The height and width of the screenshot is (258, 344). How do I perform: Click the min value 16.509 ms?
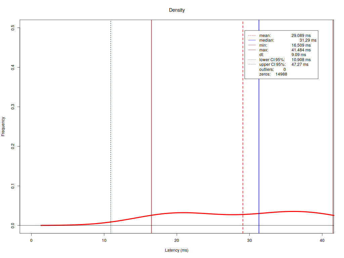pos(301,45)
